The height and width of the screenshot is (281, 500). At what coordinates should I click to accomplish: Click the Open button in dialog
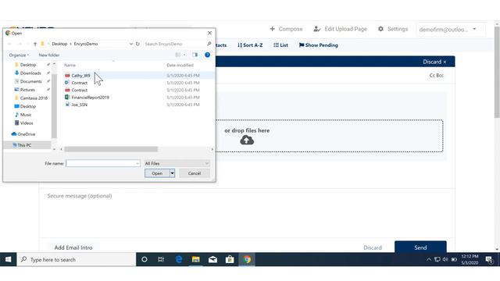click(x=157, y=173)
